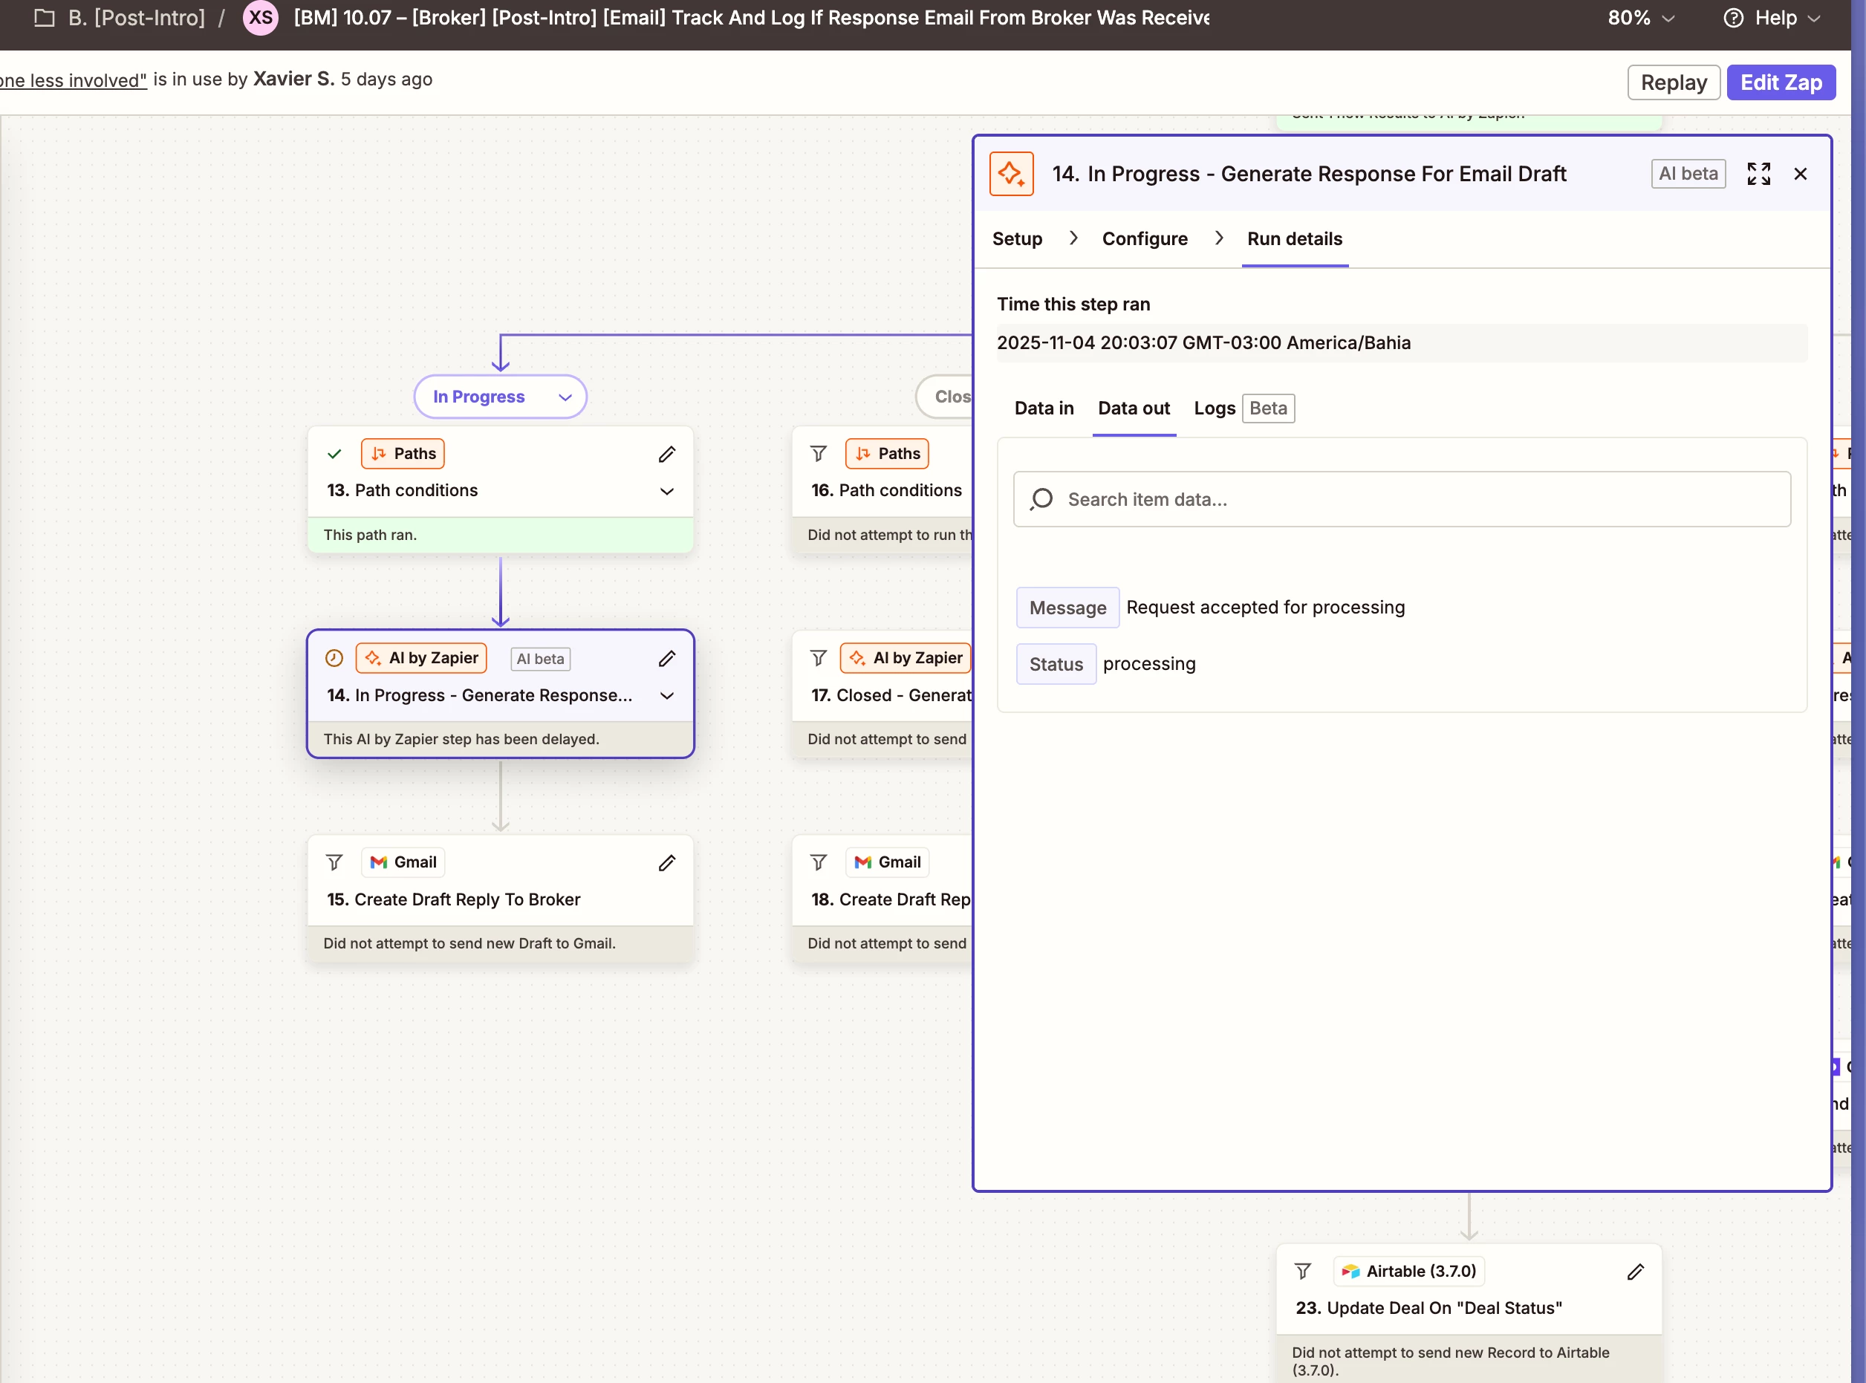Viewport: 1866px width, 1383px height.
Task: Click the AI by Zapier orange icon in panel header
Action: click(x=1010, y=173)
